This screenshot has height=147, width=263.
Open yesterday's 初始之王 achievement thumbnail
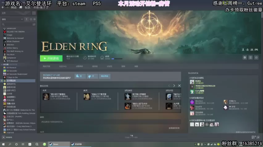(x=87, y=97)
